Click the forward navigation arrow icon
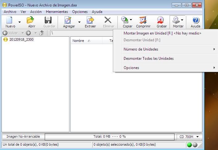 tap(28, 33)
